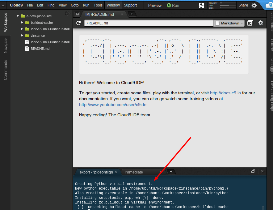The width and height of the screenshot is (273, 210).
Task: Click the Preview button
Action: point(155,5)
